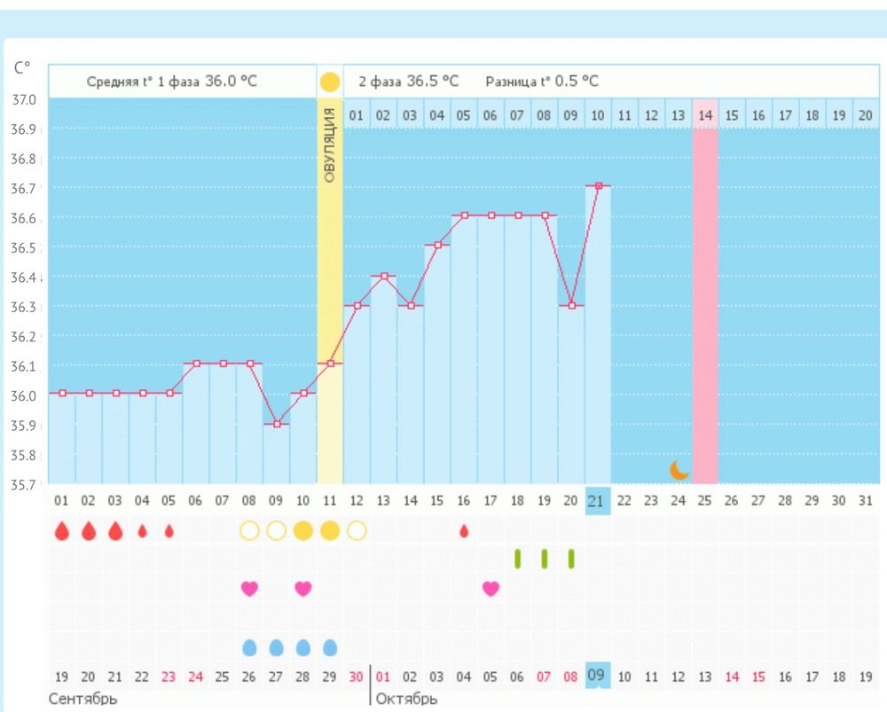Click the red blood drop on cycle day 03

click(x=115, y=531)
